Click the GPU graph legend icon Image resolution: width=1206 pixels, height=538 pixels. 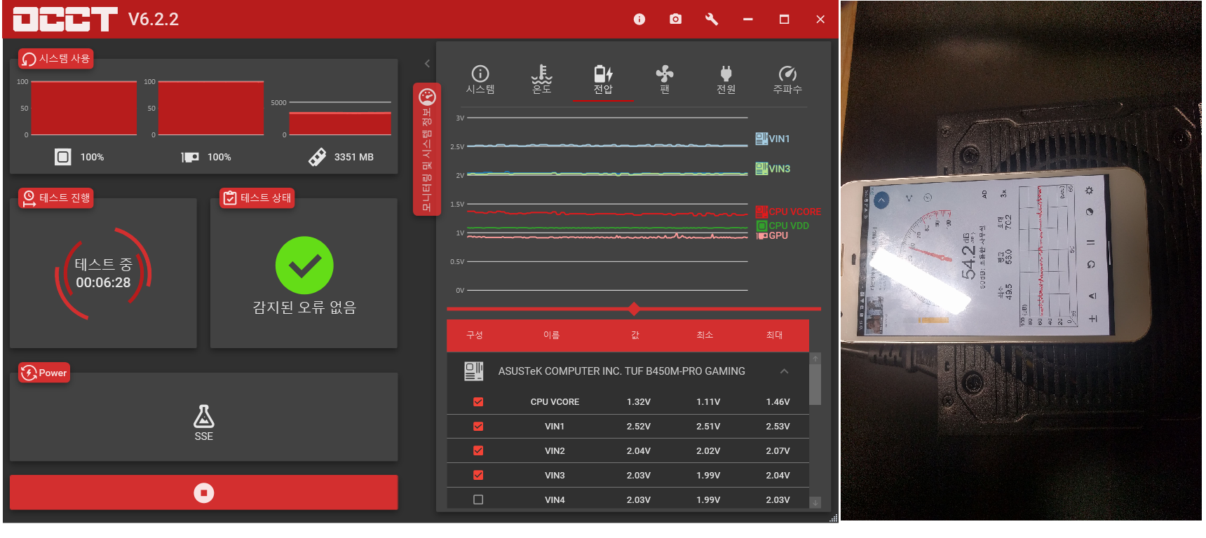point(761,236)
